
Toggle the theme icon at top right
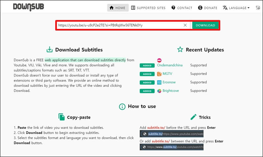coord(258,8)
